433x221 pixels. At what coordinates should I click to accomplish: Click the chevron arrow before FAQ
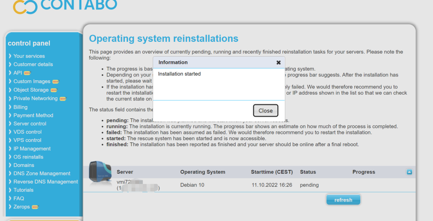[10, 198]
